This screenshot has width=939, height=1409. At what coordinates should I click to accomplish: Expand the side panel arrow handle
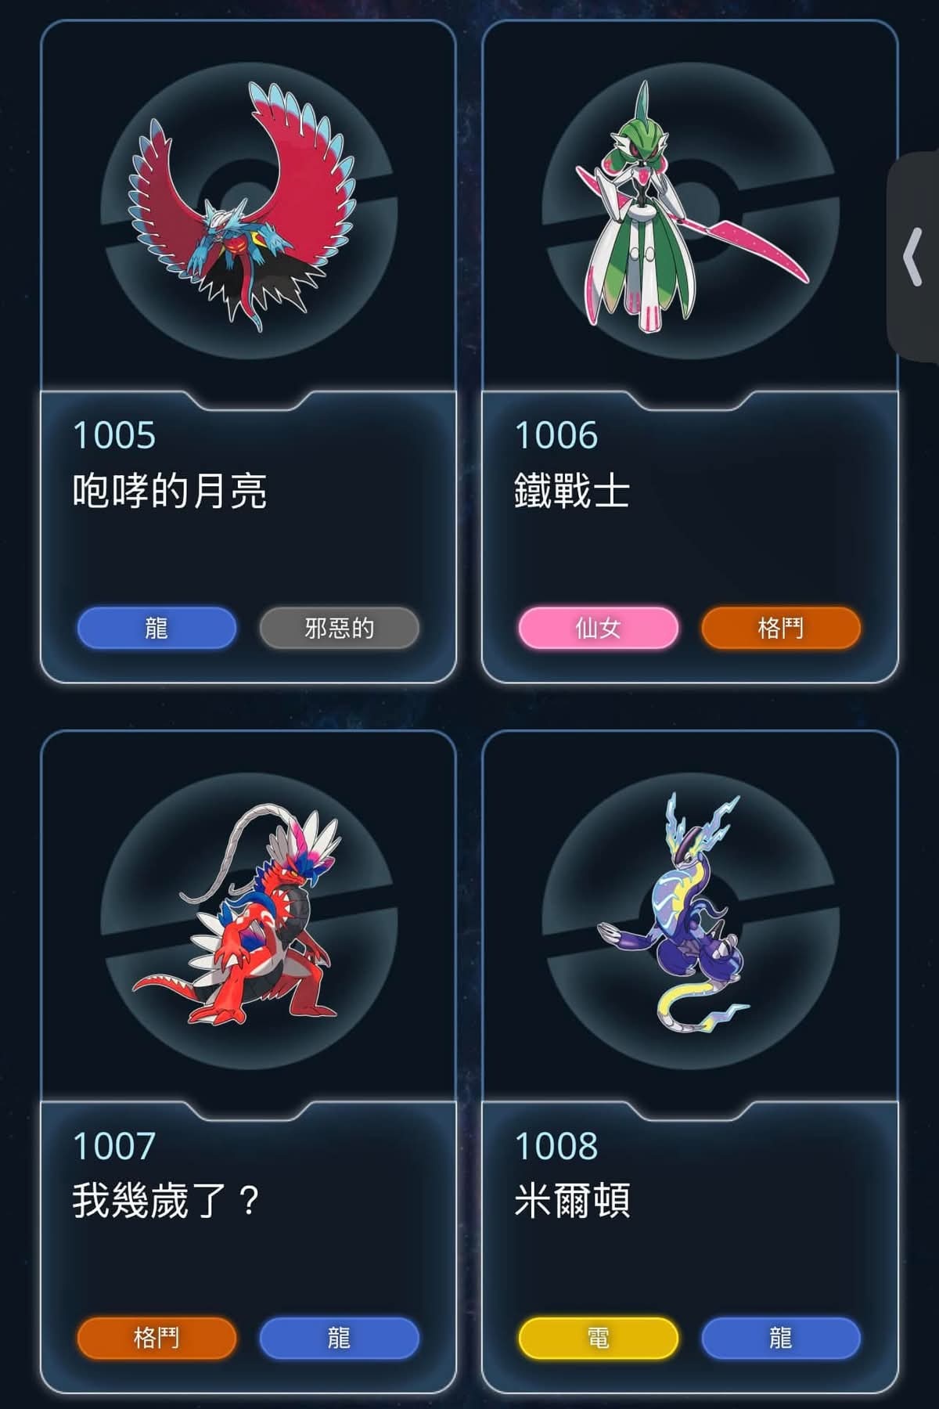(913, 257)
